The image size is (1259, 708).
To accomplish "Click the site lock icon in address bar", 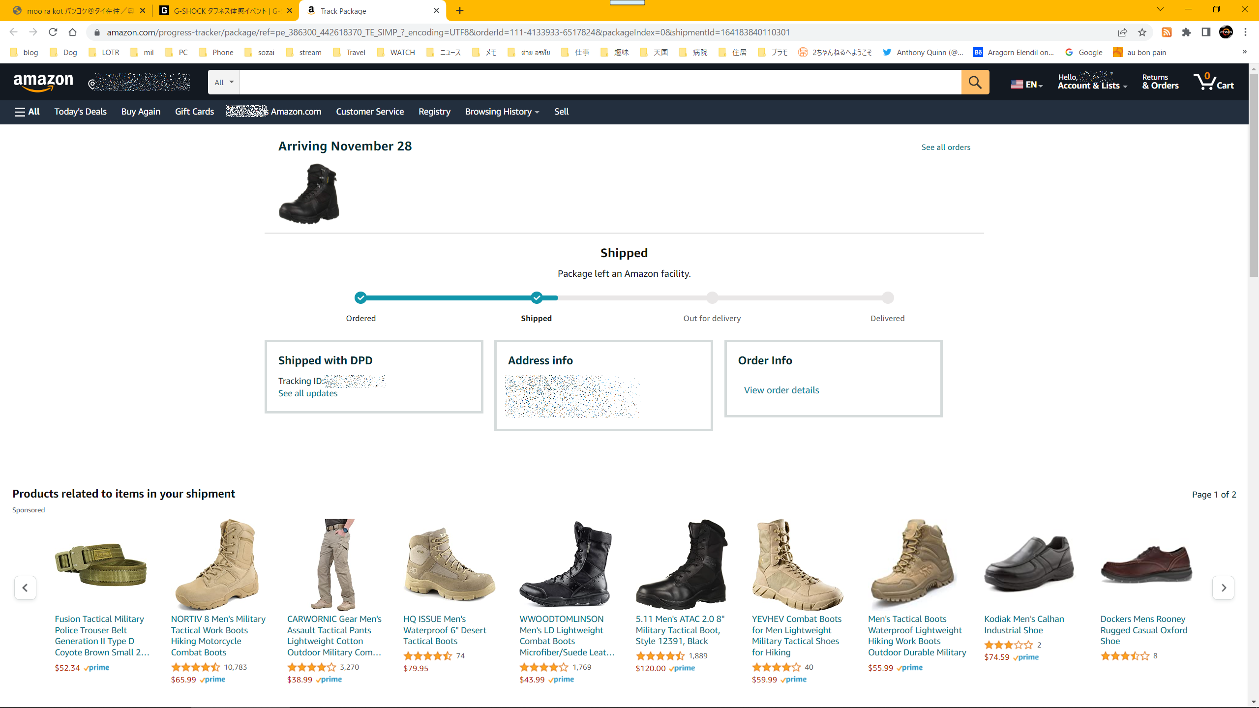I will point(97,32).
